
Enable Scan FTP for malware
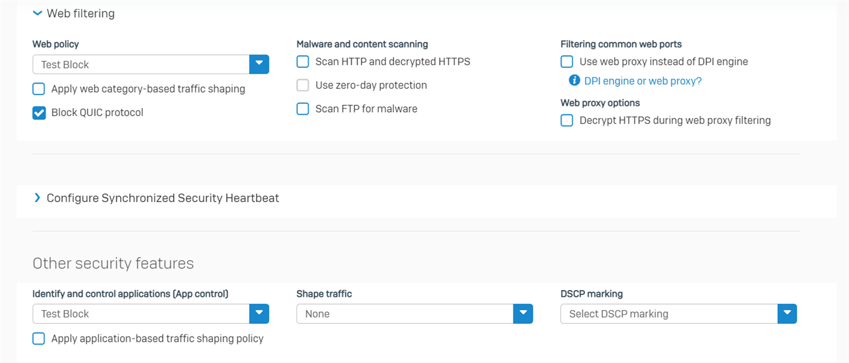(x=303, y=109)
